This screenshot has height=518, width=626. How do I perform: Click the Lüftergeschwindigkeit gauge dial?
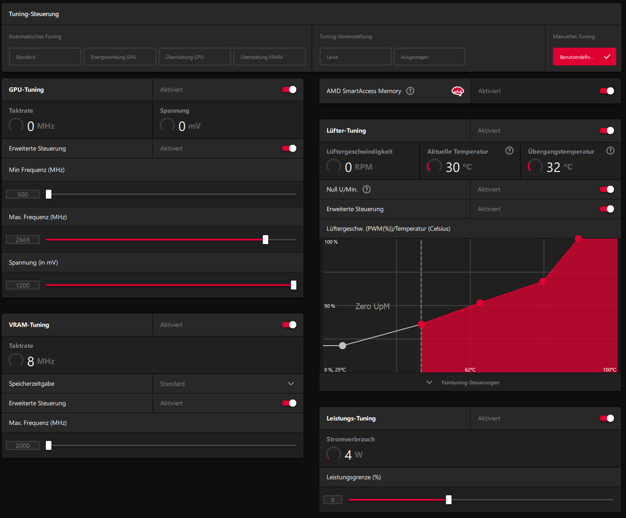[x=334, y=166]
